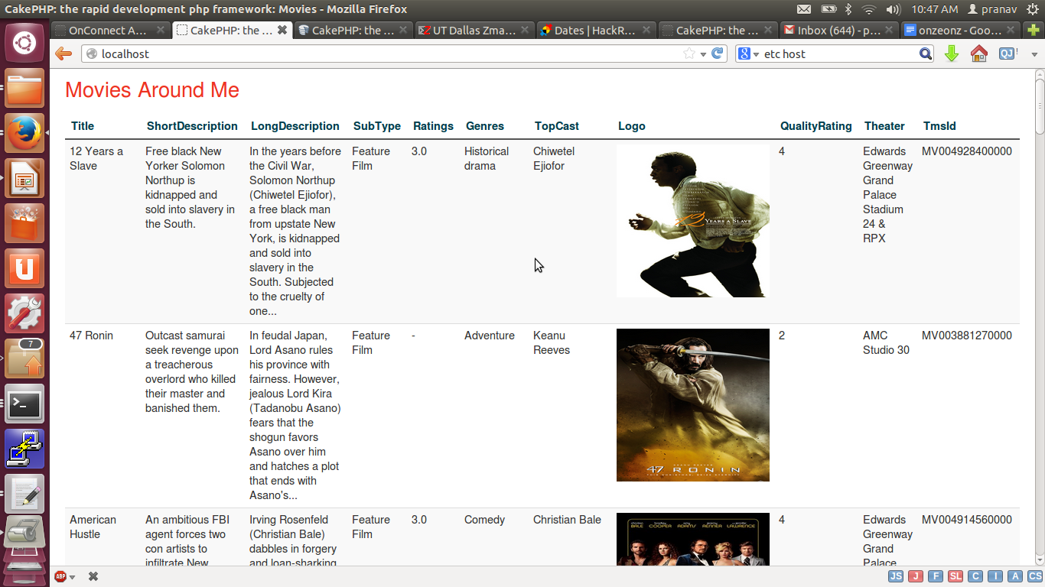1045x587 pixels.
Task: Close the active CakePHP tab
Action: 282,31
